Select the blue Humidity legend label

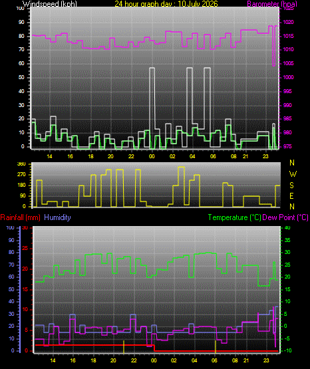click(57, 217)
